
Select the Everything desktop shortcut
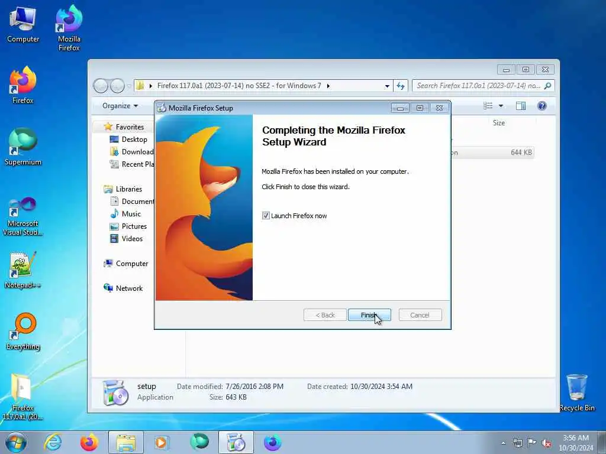(x=23, y=331)
